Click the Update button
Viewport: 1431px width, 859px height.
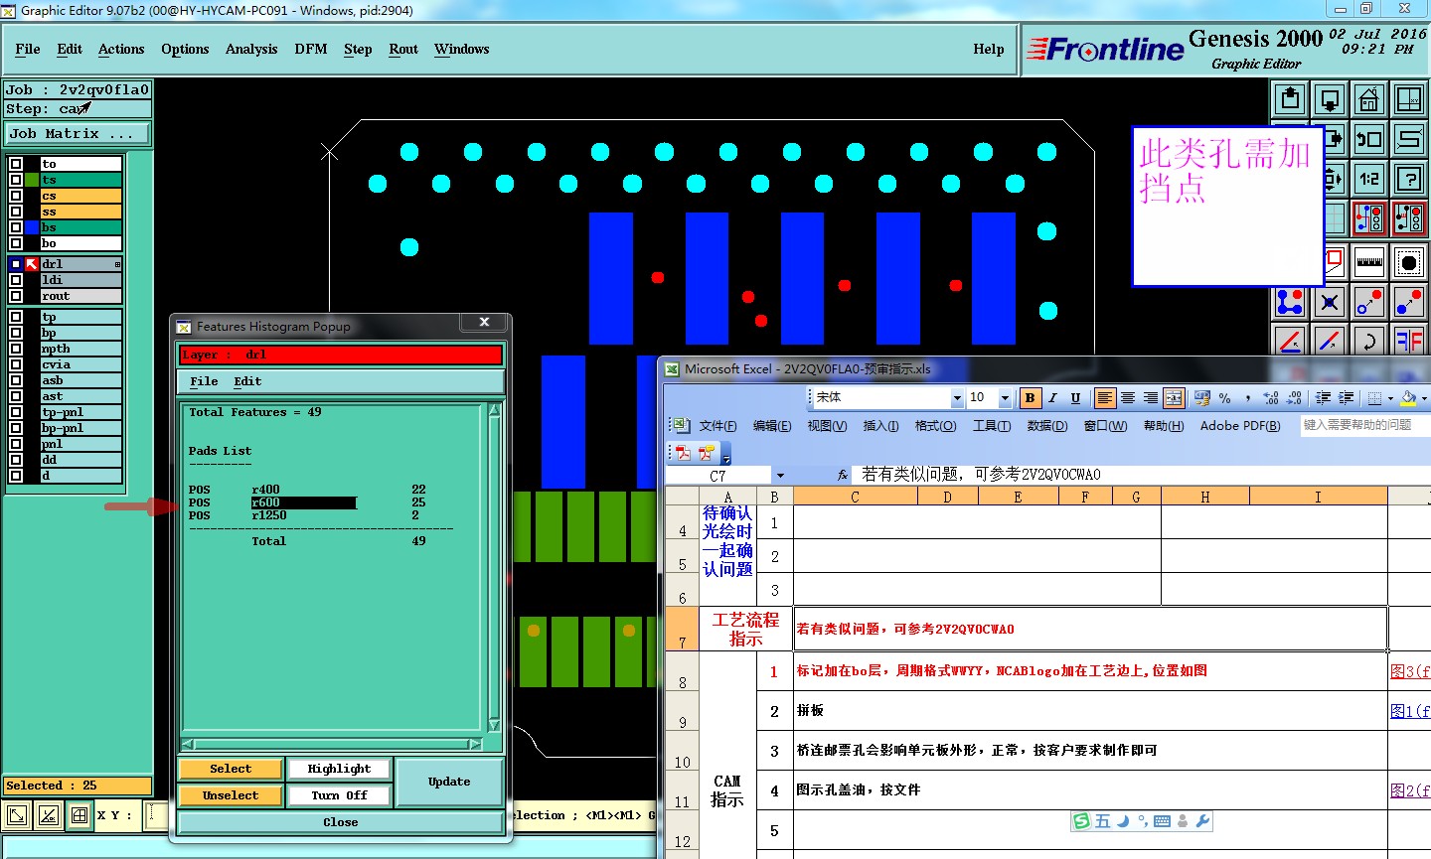449,783
